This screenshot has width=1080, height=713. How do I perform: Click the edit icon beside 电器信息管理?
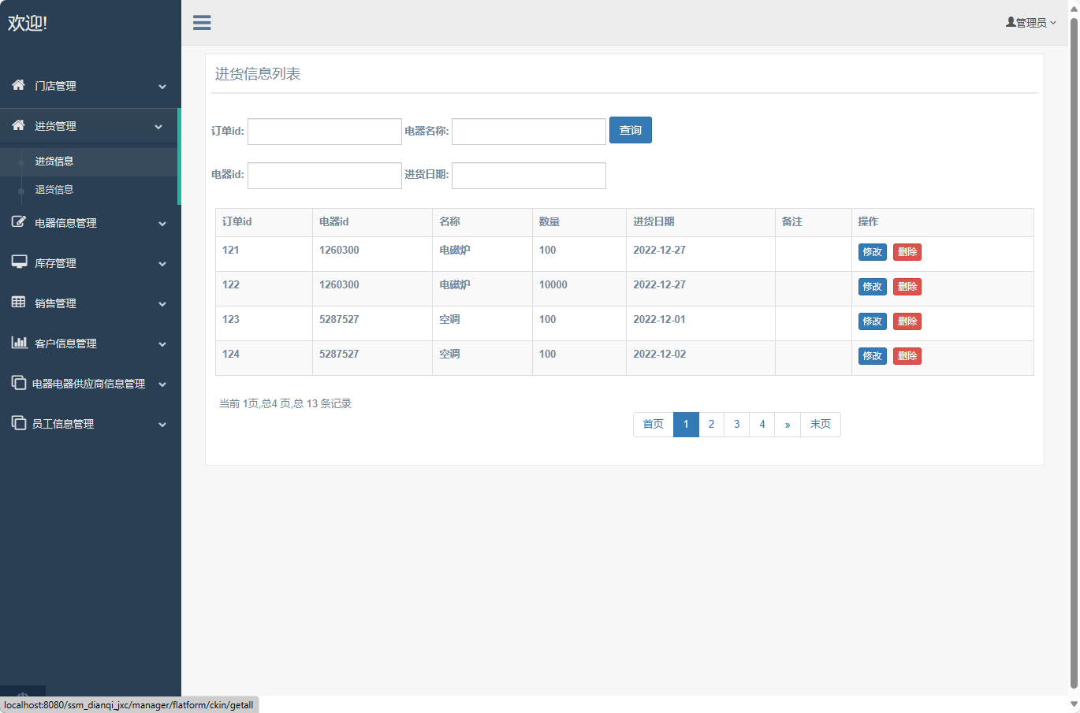(x=18, y=222)
